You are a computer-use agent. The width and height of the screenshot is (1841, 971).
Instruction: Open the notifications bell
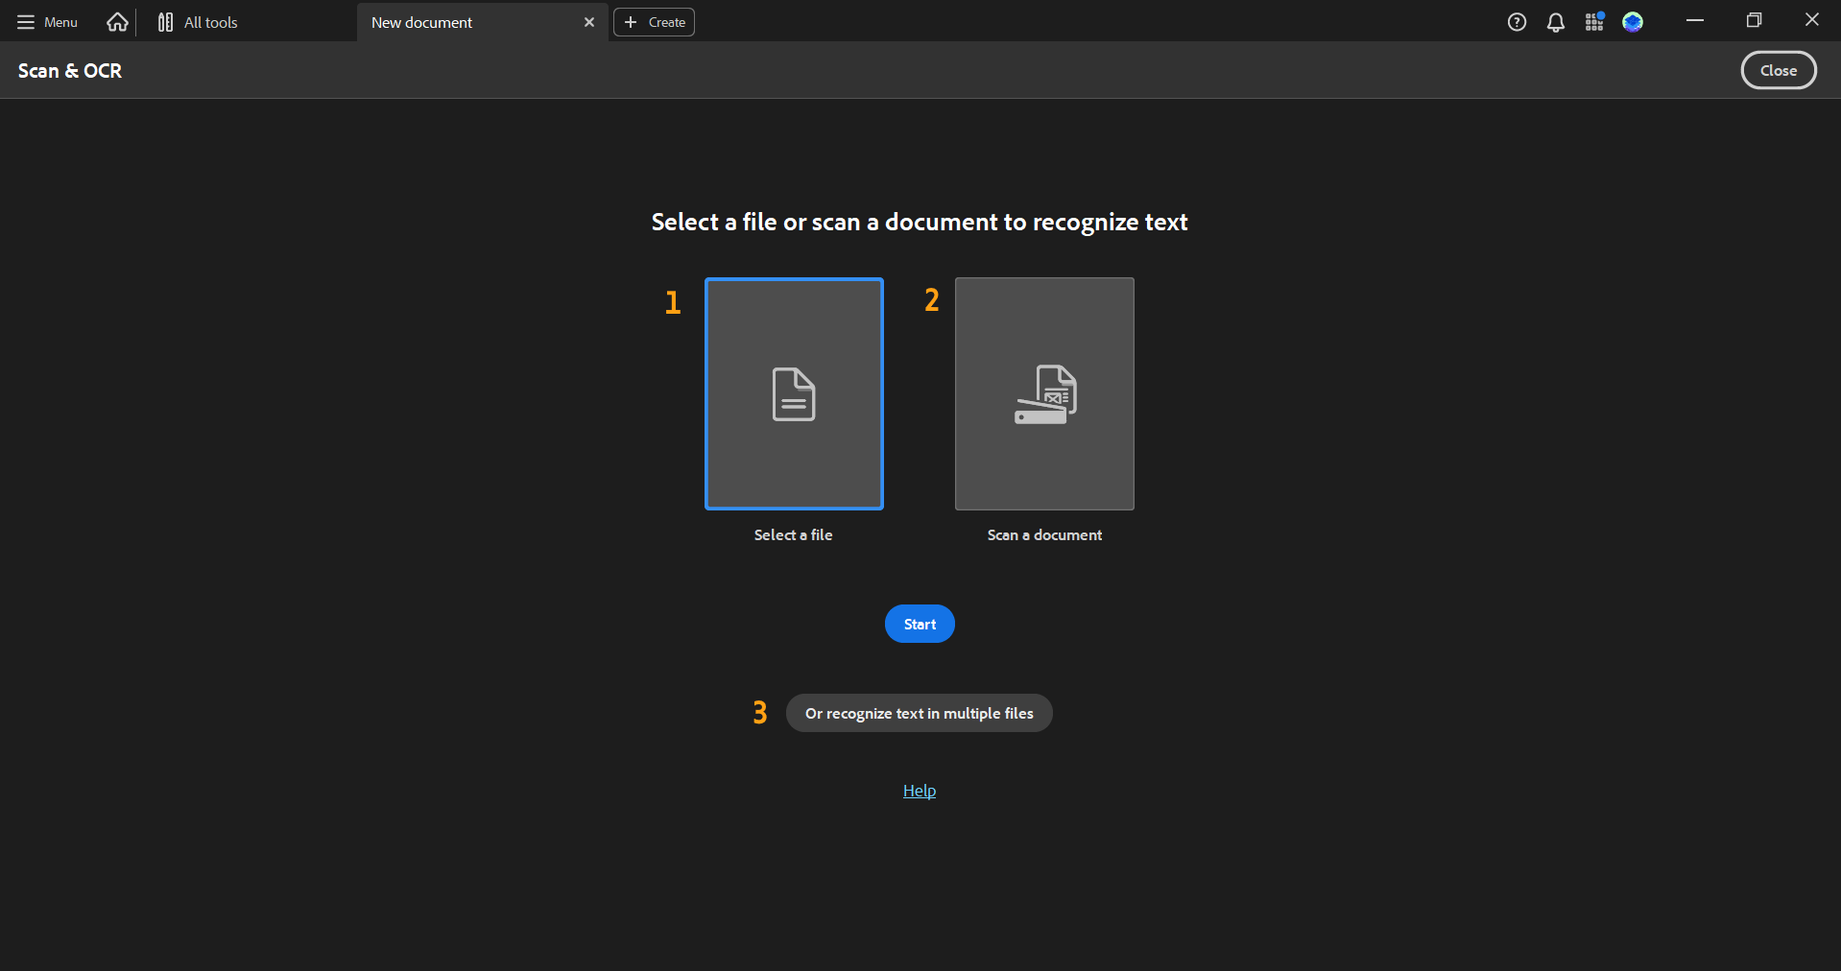[x=1555, y=21]
